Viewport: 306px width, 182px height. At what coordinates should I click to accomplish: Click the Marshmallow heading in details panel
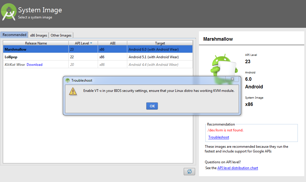tap(218, 39)
